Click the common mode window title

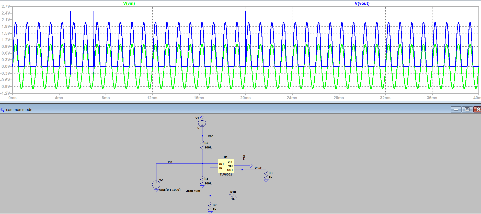tap(19, 110)
